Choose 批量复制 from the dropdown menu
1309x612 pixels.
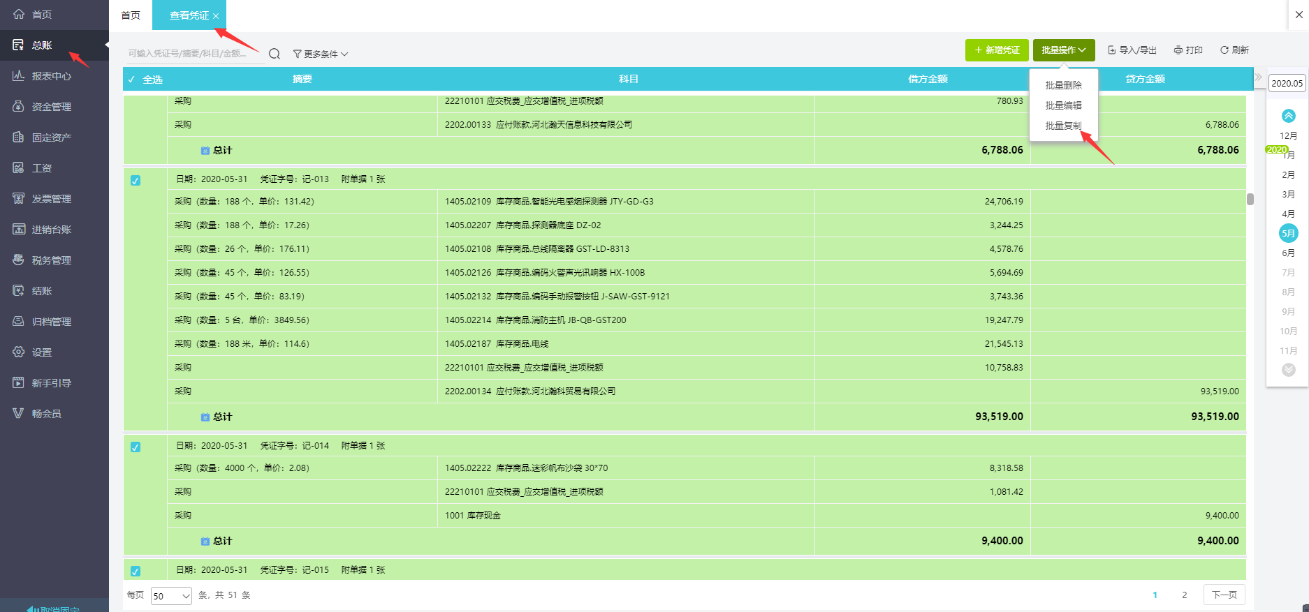[1063, 126]
